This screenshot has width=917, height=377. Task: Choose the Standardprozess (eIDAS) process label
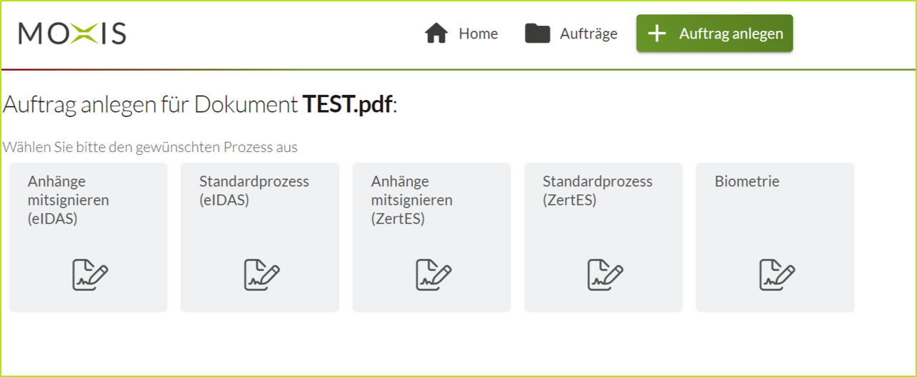tap(254, 191)
